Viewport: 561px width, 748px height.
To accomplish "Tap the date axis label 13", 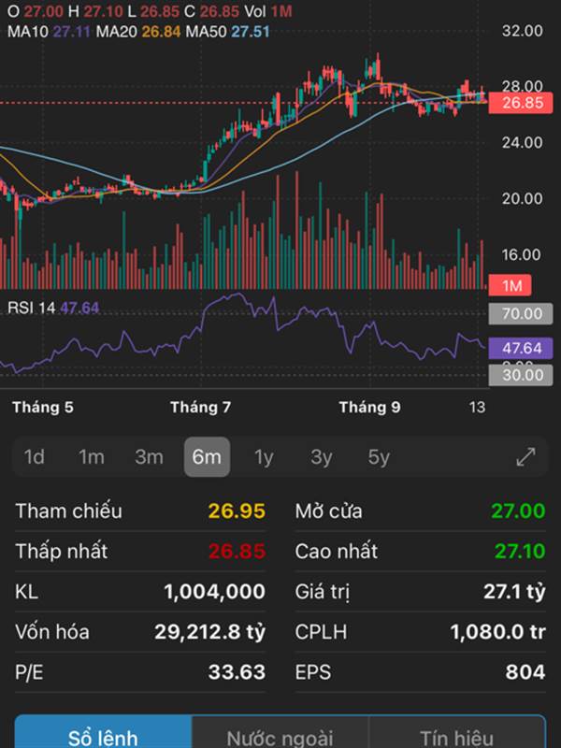I will pos(477,407).
